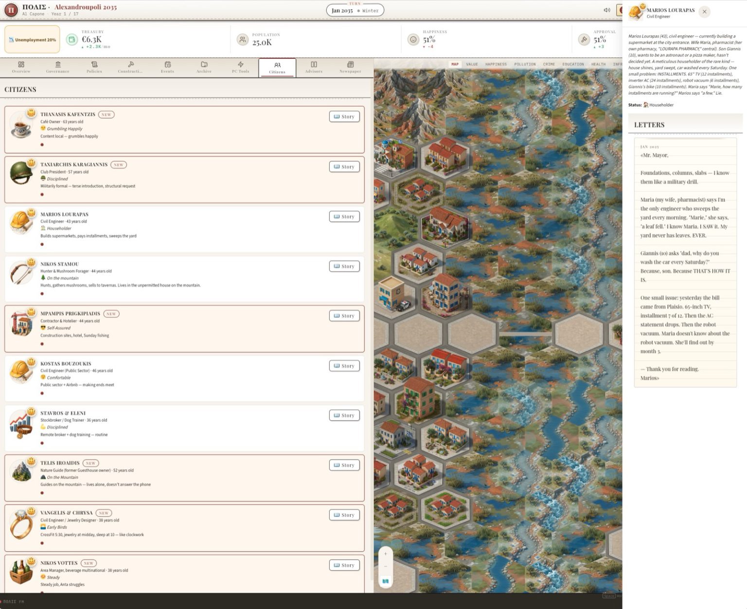Image resolution: width=747 pixels, height=609 pixels.
Task: Click Marios Lourapas avatar in detail panel
Action: (637, 12)
